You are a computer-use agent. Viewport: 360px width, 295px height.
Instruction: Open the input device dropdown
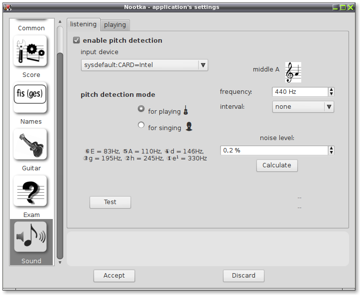[144, 65]
